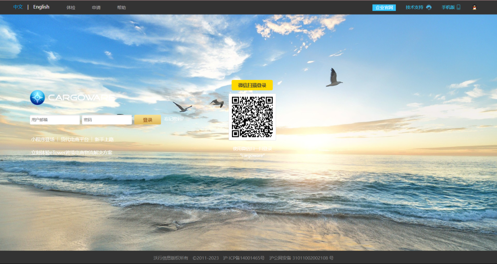Open the 申请 menu item
This screenshot has height=264, width=497.
click(x=96, y=8)
